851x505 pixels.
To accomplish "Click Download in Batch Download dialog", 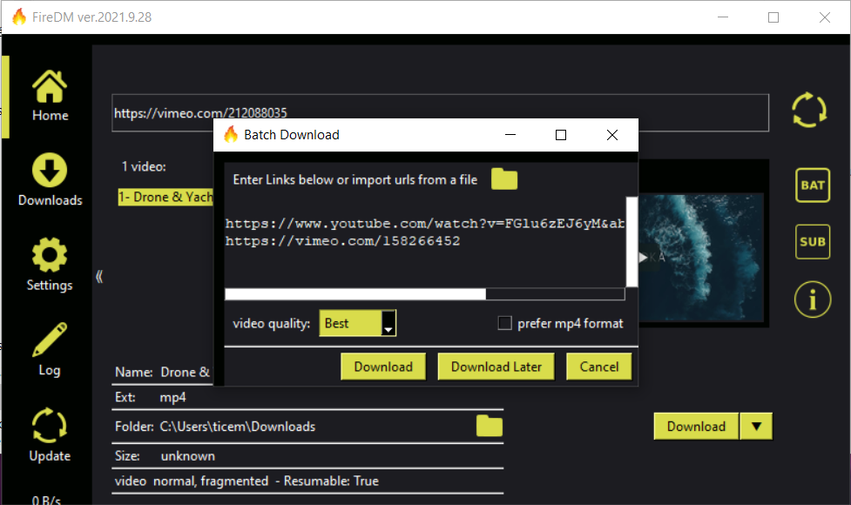I will pyautogui.click(x=383, y=367).
